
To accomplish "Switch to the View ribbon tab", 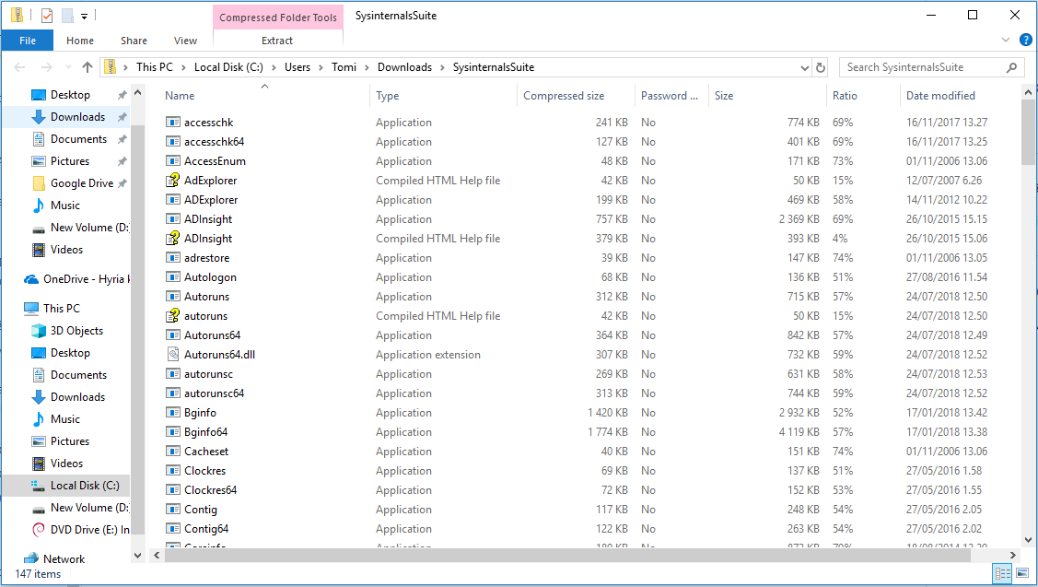I will tap(185, 41).
